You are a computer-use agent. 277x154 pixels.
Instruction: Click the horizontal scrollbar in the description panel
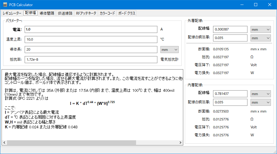pos(67,142)
